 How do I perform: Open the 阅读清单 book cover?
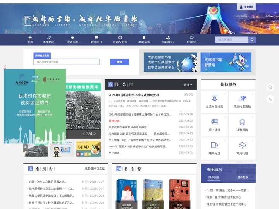[126, 194]
